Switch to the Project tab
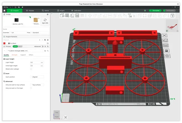182x123 pixels. (x=61, y=11)
